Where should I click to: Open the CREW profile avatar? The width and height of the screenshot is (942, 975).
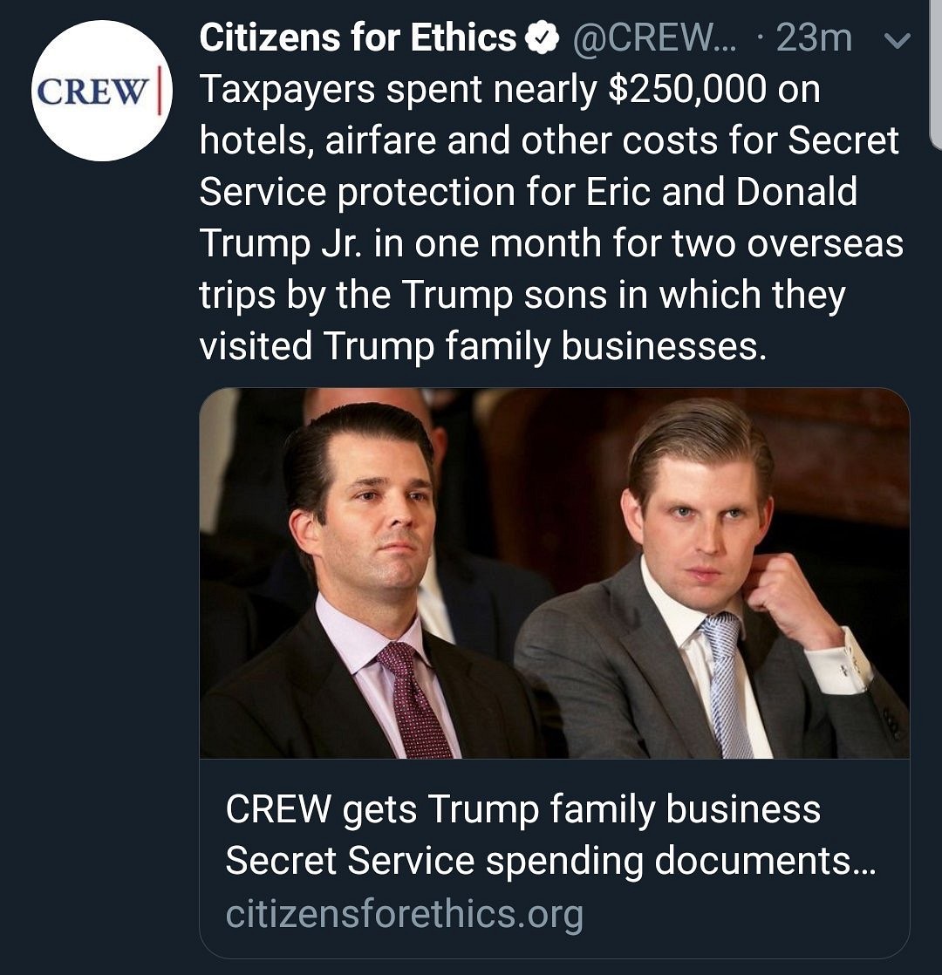pos(101,91)
